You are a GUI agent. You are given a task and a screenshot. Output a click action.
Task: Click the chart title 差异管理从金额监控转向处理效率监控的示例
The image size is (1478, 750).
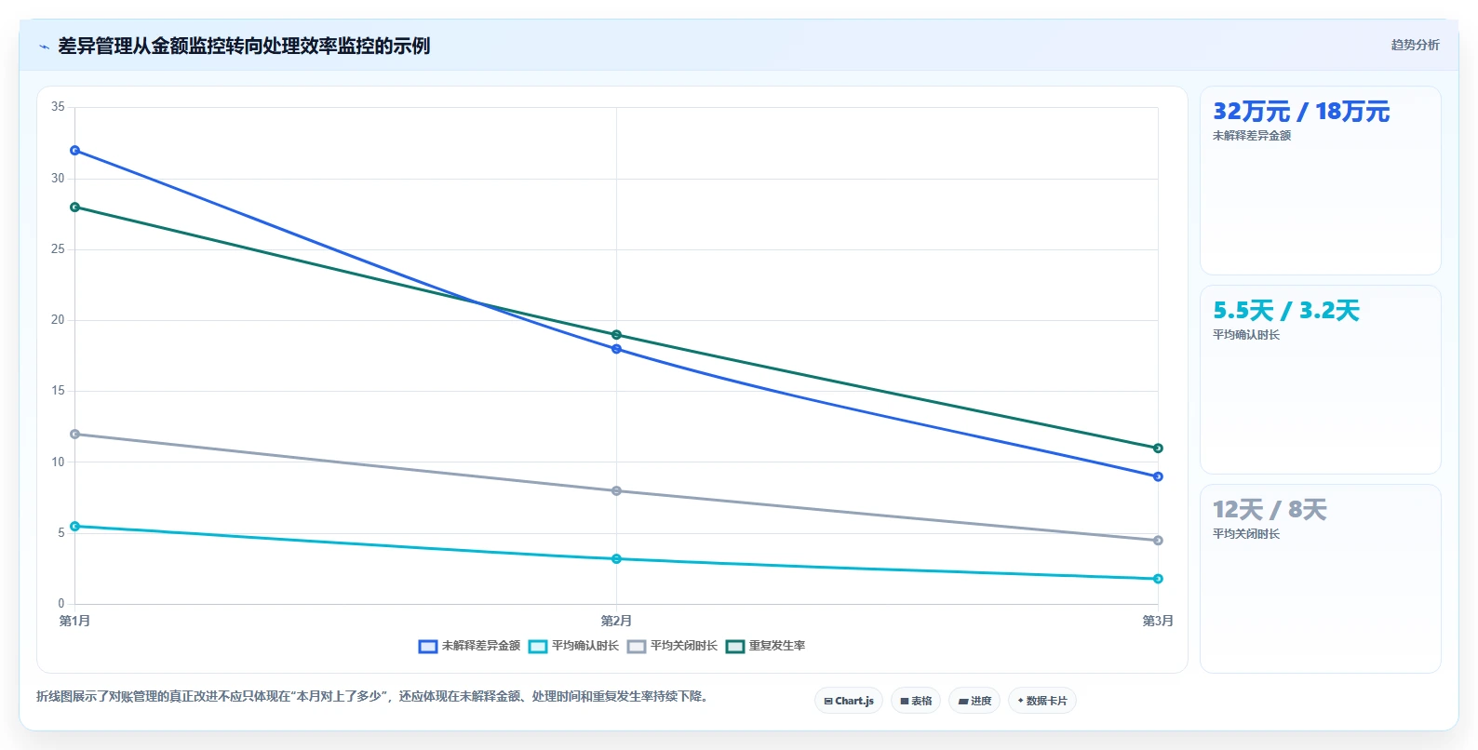244,46
